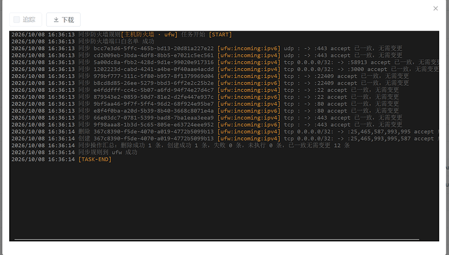Click UUID 1202223d-cabd-4241-a4be-0f40aae4acdd

point(154,69)
